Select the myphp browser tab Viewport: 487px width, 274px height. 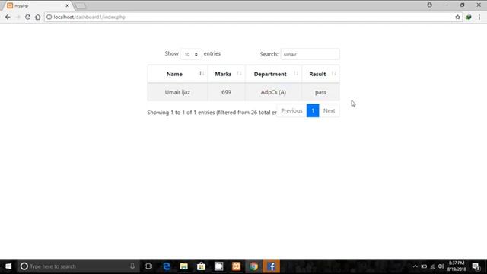[37, 5]
